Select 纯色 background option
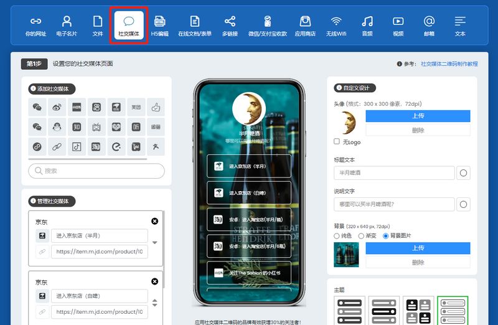This screenshot has width=498, height=325. point(337,236)
